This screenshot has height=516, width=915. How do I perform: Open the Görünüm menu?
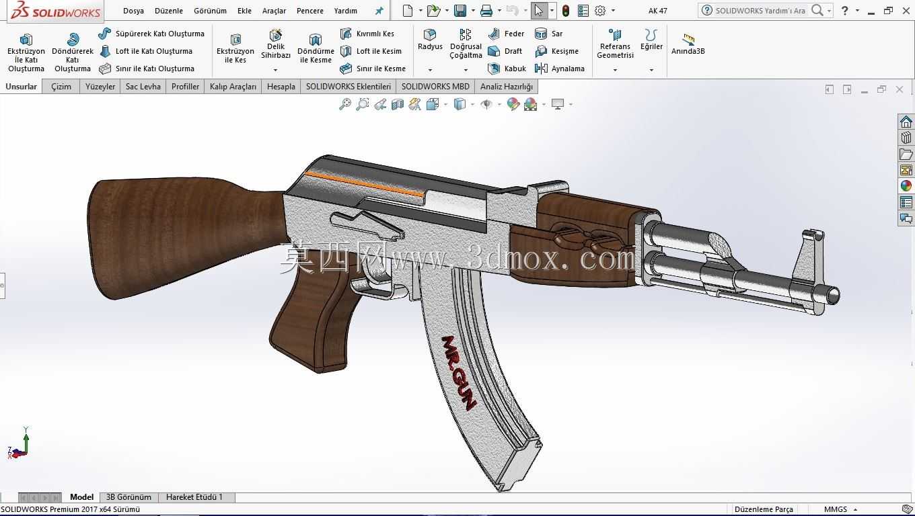pyautogui.click(x=210, y=11)
